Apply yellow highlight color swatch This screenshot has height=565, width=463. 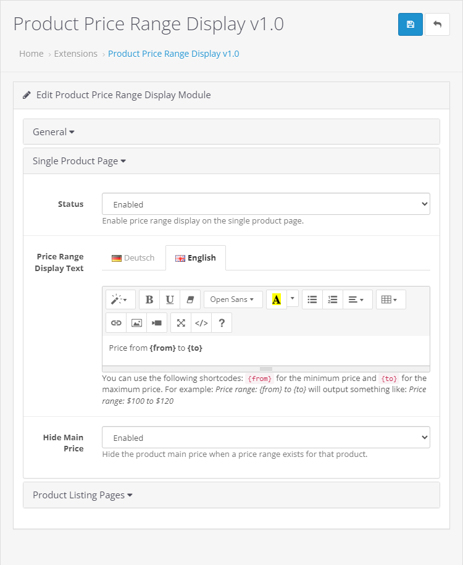tap(277, 299)
